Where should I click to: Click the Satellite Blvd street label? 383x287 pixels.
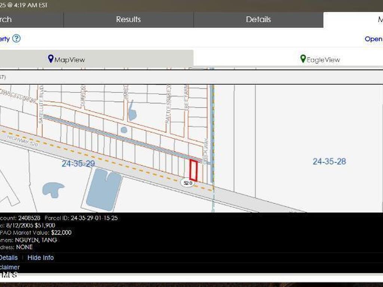tap(41, 104)
